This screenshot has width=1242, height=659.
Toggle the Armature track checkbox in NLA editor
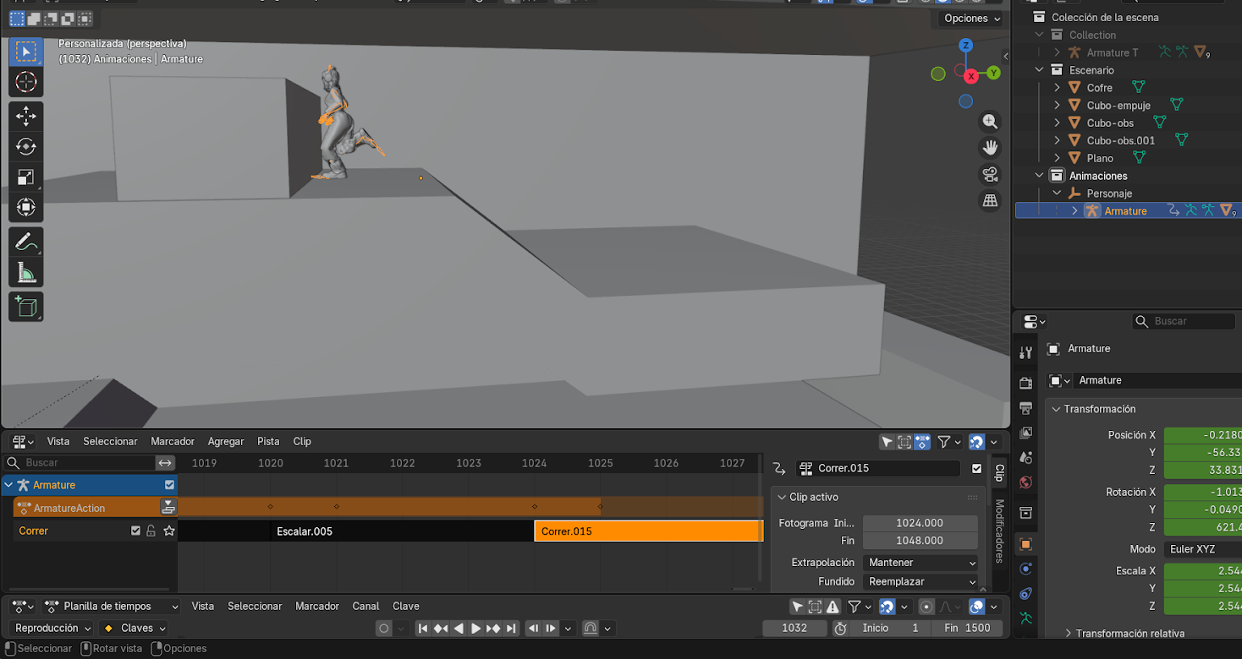point(170,485)
